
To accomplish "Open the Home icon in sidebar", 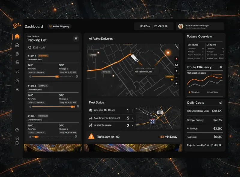I will click(17, 36).
